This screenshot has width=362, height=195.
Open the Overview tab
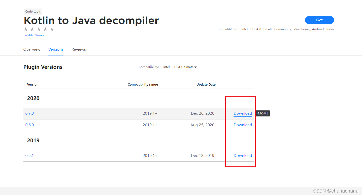(32, 49)
